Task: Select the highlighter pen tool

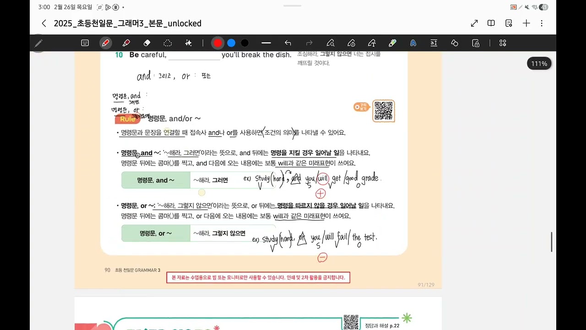Action: pyautogui.click(x=126, y=43)
